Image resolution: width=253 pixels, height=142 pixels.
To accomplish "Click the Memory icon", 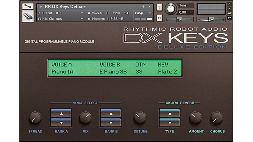I will pos(89,19).
